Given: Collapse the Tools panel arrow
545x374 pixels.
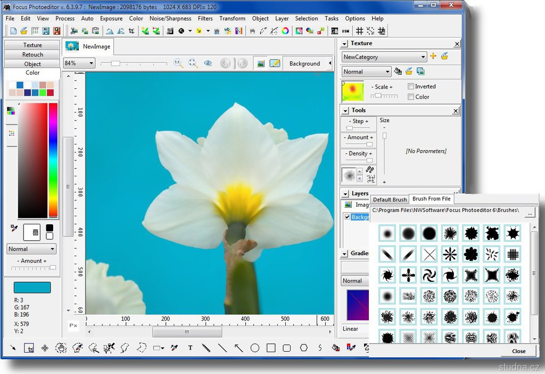Looking at the screenshot, I should click(x=345, y=111).
